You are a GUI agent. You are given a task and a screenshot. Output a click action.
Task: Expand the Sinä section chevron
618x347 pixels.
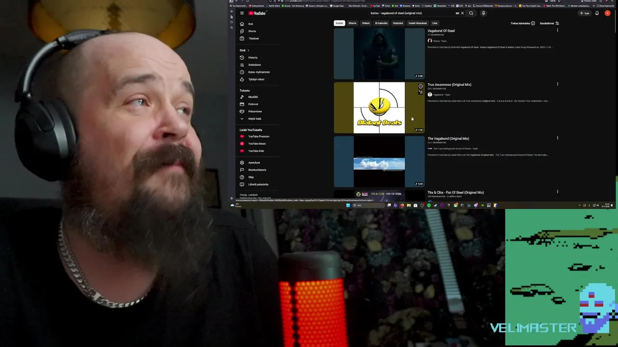[248, 50]
